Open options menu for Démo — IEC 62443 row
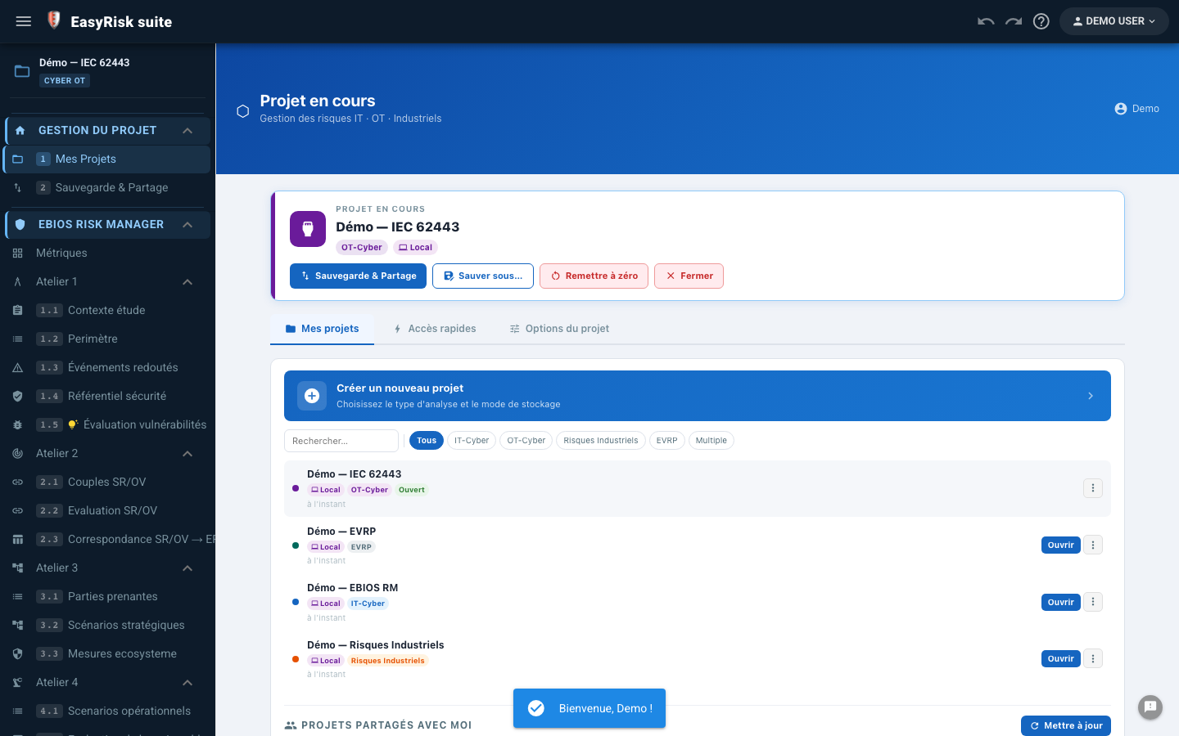The height and width of the screenshot is (736, 1179). [x=1093, y=488]
